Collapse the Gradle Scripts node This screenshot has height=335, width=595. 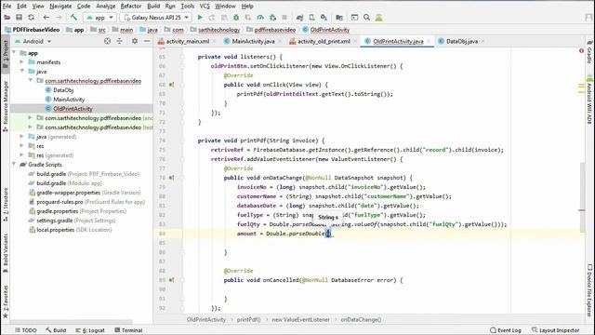(x=14, y=165)
